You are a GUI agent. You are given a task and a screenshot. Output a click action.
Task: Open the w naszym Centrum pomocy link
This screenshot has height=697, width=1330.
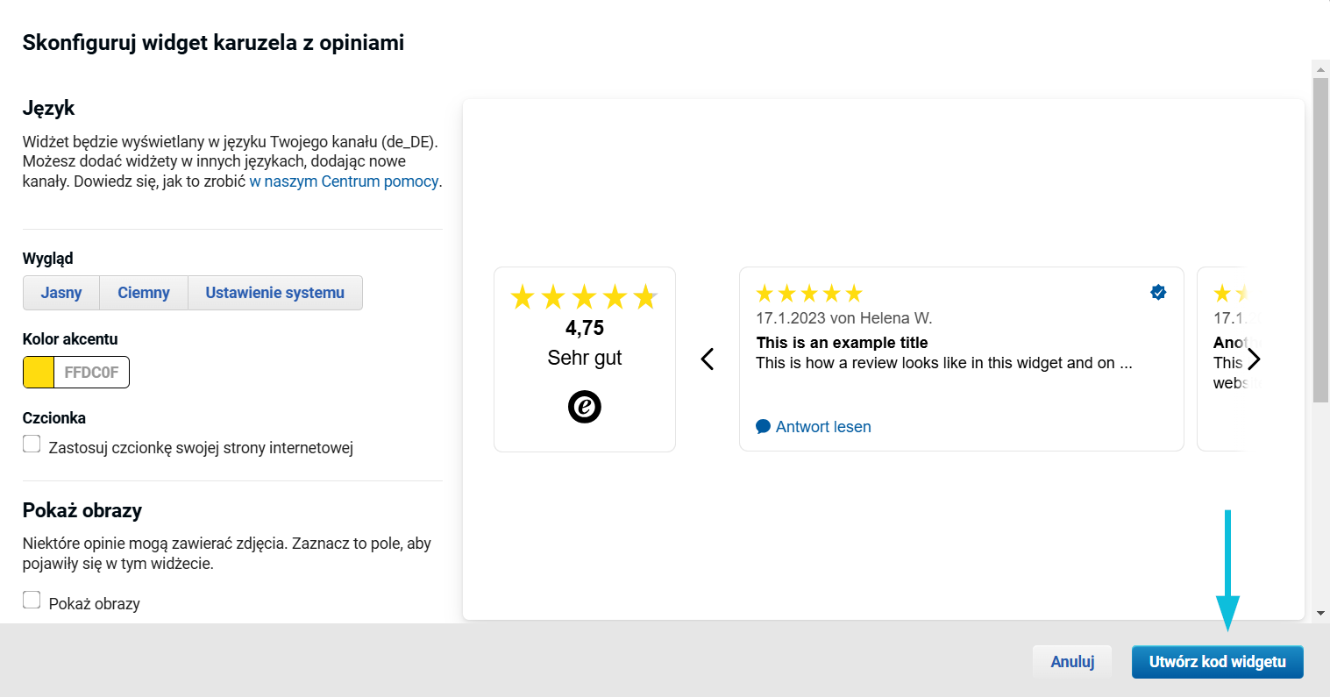(344, 181)
